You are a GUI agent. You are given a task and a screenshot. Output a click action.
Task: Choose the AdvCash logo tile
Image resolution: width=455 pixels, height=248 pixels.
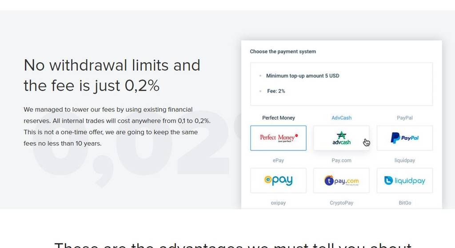point(341,138)
